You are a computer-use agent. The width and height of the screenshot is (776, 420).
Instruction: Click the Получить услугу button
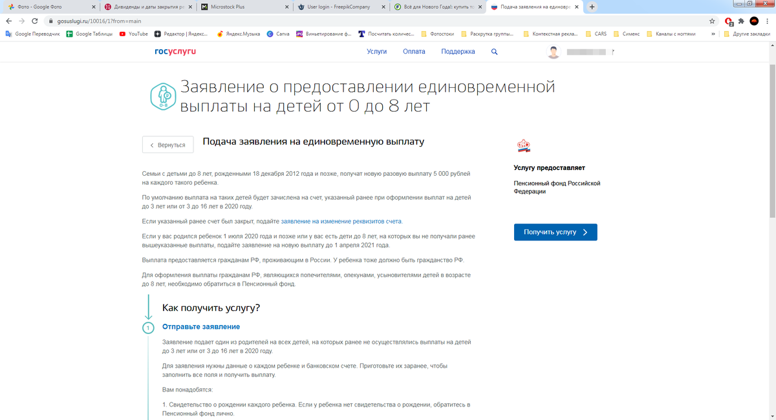[x=555, y=232]
